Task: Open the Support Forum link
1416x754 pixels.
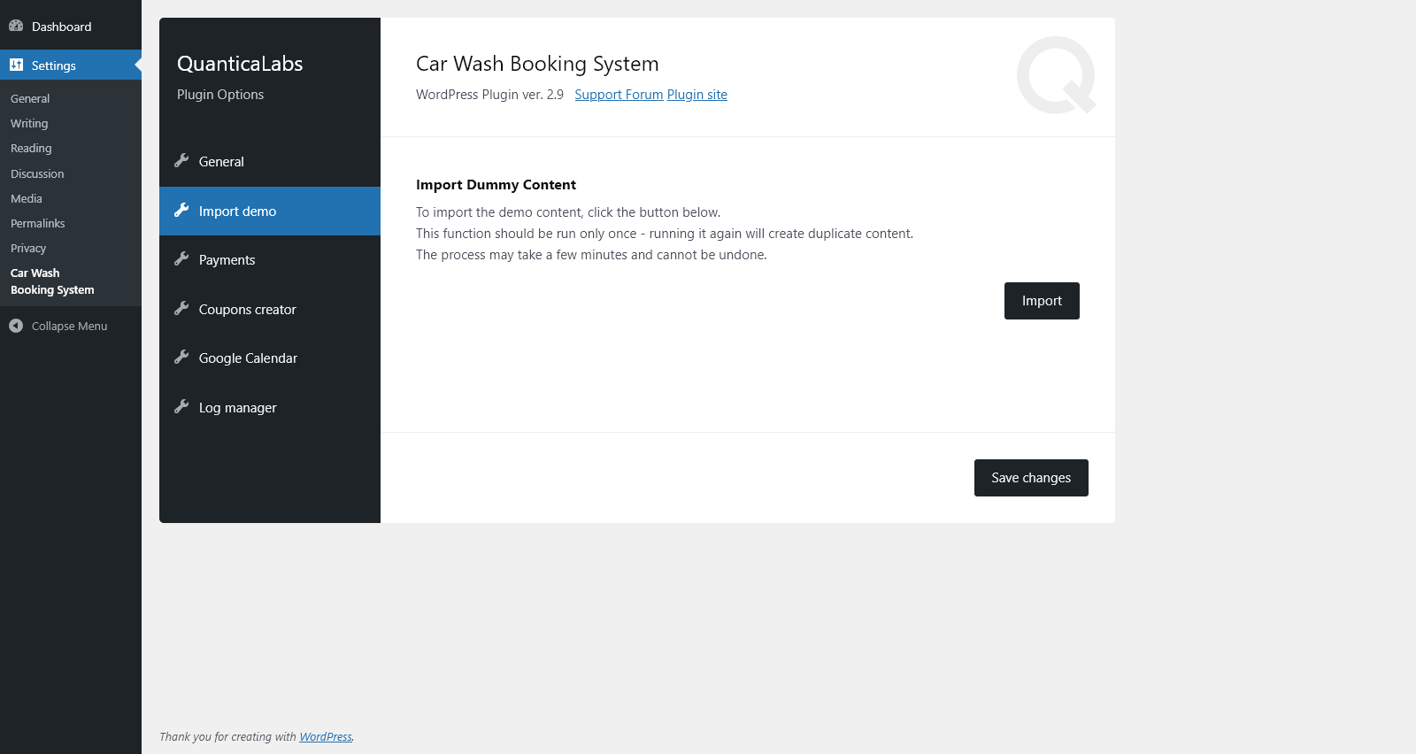Action: (619, 95)
